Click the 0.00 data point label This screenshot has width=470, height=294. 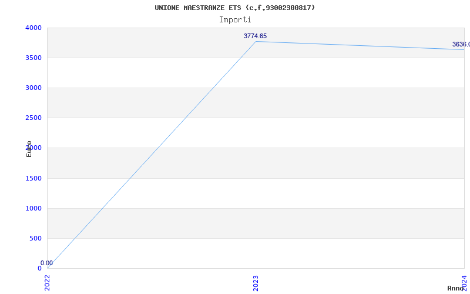click(46, 263)
